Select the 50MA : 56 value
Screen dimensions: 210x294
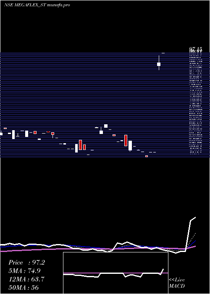tap(24, 288)
